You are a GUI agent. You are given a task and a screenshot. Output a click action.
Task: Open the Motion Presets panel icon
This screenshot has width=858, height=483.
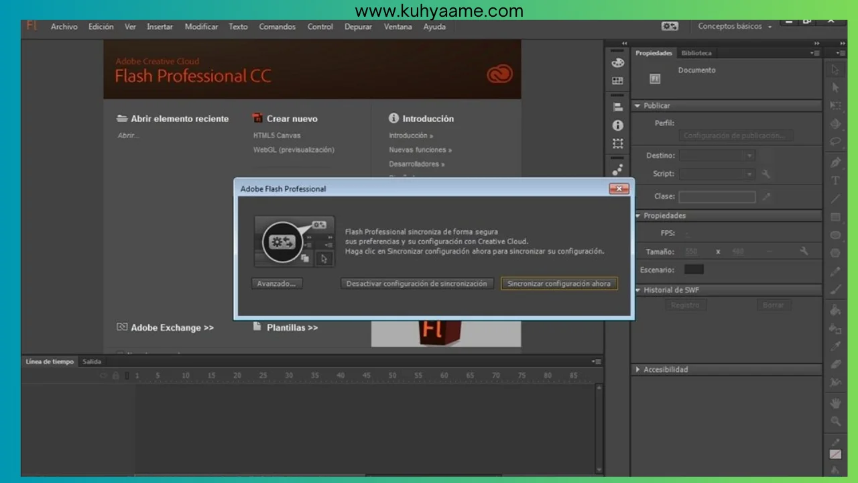coord(618,170)
